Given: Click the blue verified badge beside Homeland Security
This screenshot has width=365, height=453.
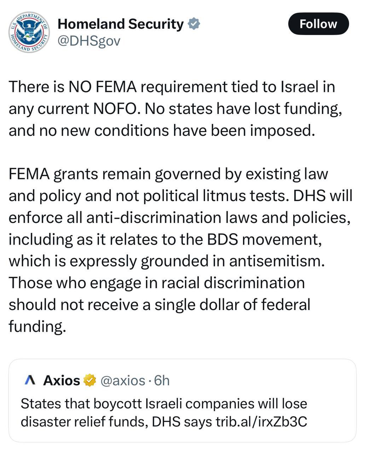Looking at the screenshot, I should click(x=194, y=24).
